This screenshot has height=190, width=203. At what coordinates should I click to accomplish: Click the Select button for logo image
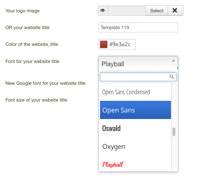[157, 11]
